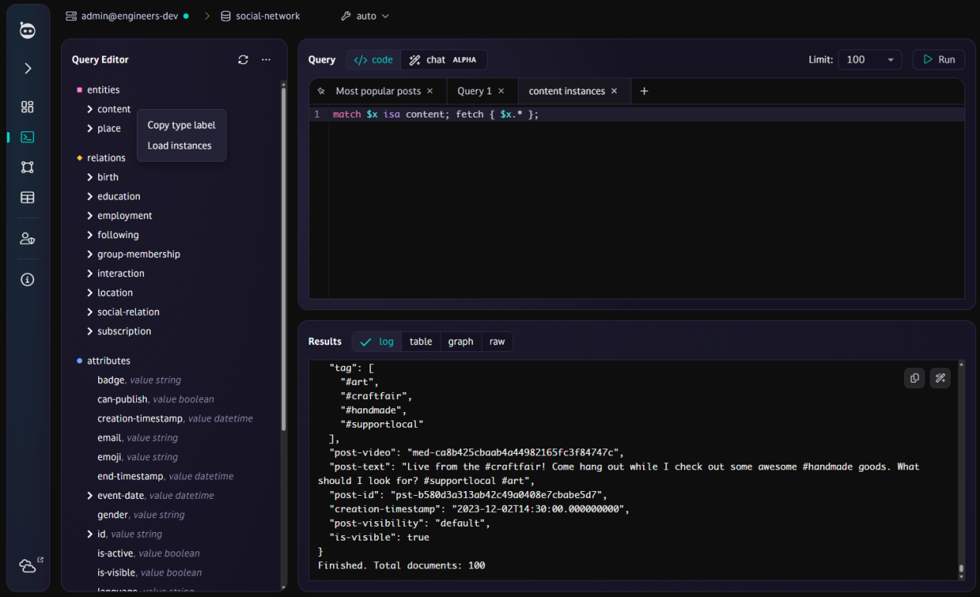Open the Limit 100 dropdown
Image resolution: width=980 pixels, height=597 pixels.
(x=869, y=60)
